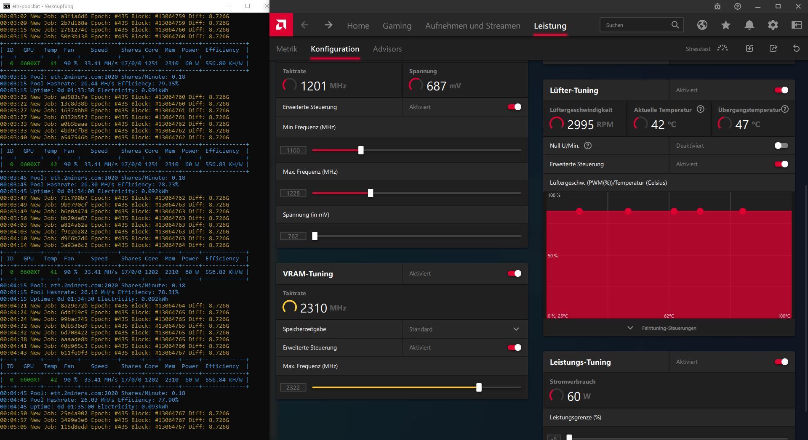Switch to the Metrik tab
This screenshot has height=440, width=808.
pyautogui.click(x=286, y=49)
